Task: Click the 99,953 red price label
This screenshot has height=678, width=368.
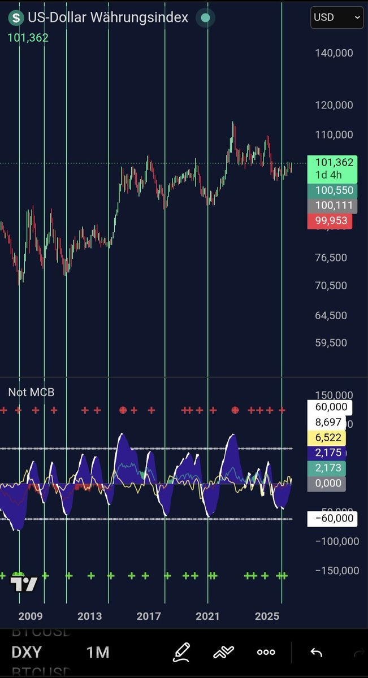Action: coord(331,221)
